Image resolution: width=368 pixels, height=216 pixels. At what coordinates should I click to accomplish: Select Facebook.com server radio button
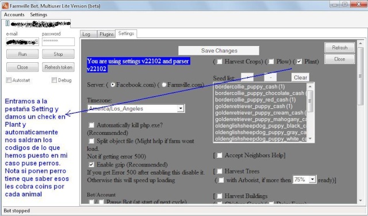pyautogui.click(x=113, y=85)
